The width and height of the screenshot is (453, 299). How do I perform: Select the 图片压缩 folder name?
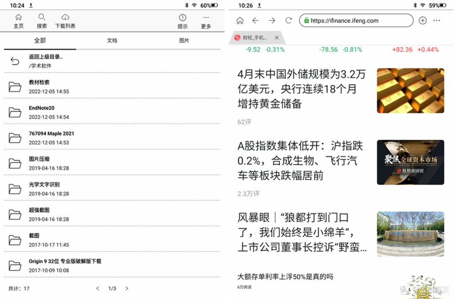coord(39,159)
